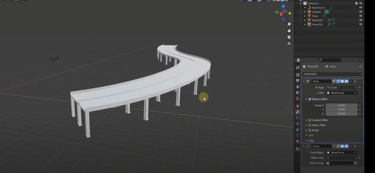The width and height of the screenshot is (375, 173).
Task: Select the pan hand viewport icon
Action: [289, 31]
